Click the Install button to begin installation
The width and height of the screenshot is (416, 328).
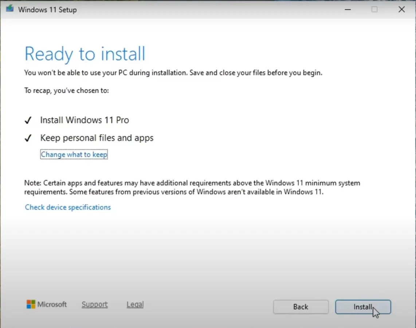click(363, 306)
